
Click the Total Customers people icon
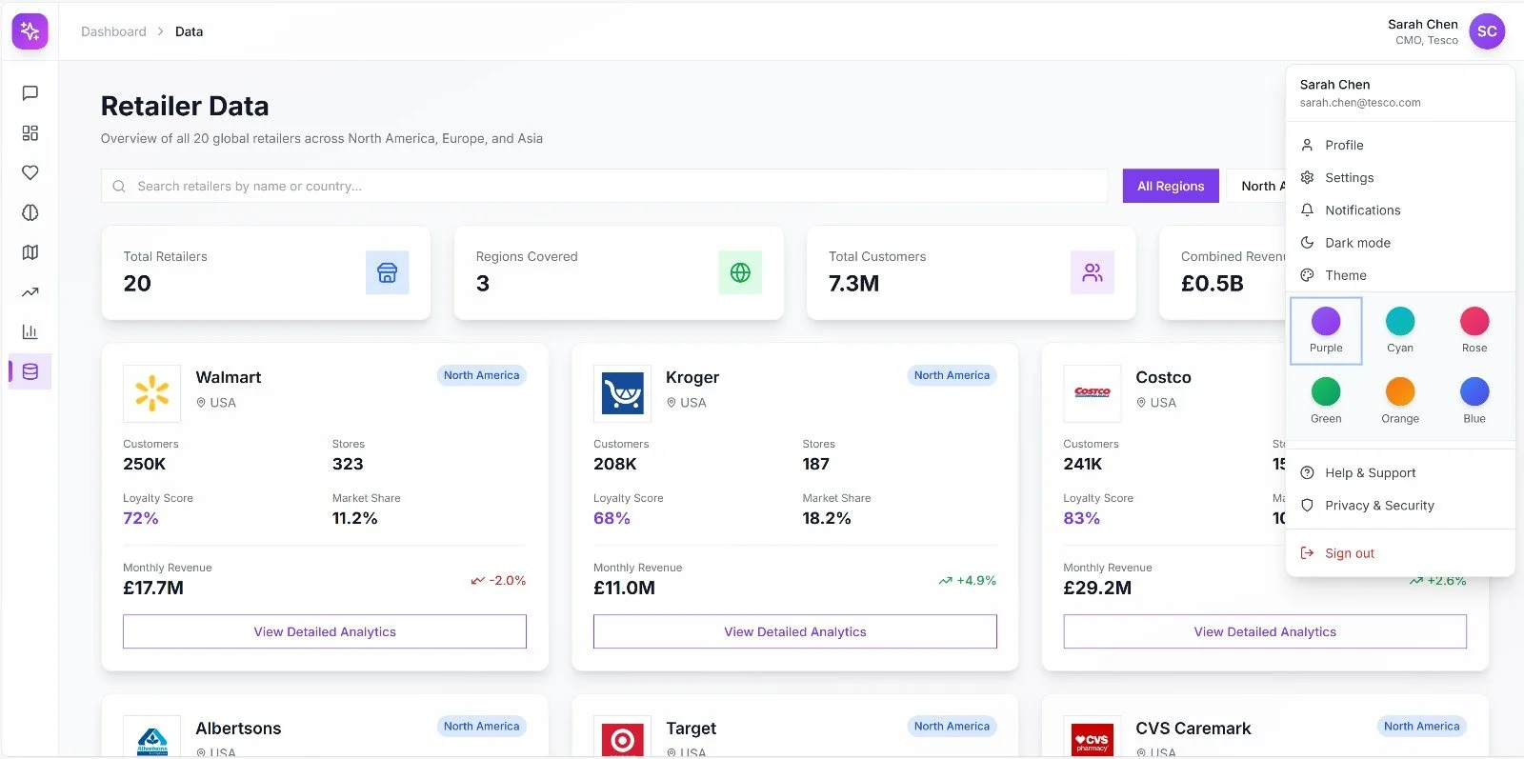click(x=1093, y=272)
